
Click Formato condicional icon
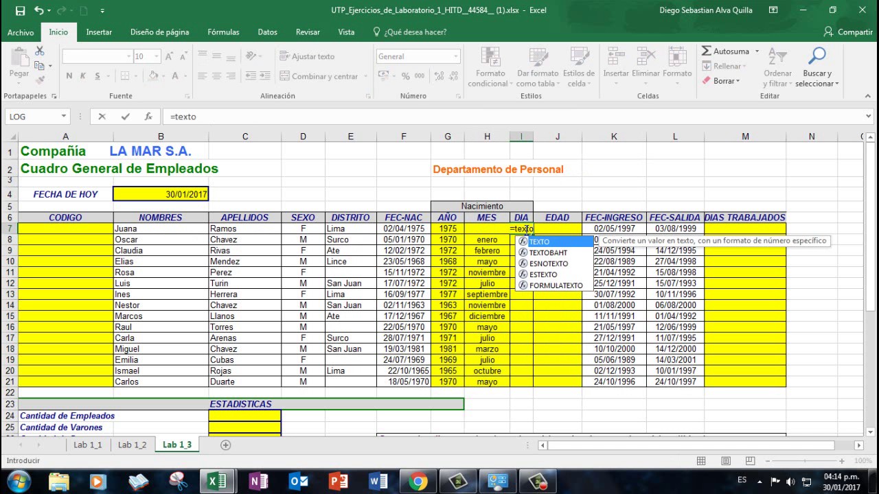click(490, 57)
